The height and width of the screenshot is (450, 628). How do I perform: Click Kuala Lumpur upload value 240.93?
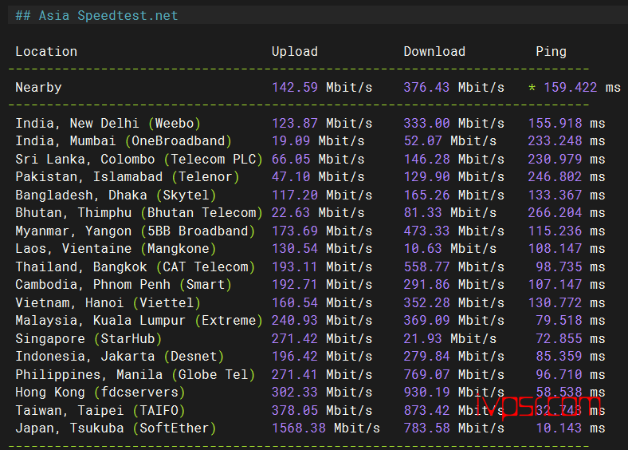[x=295, y=321]
